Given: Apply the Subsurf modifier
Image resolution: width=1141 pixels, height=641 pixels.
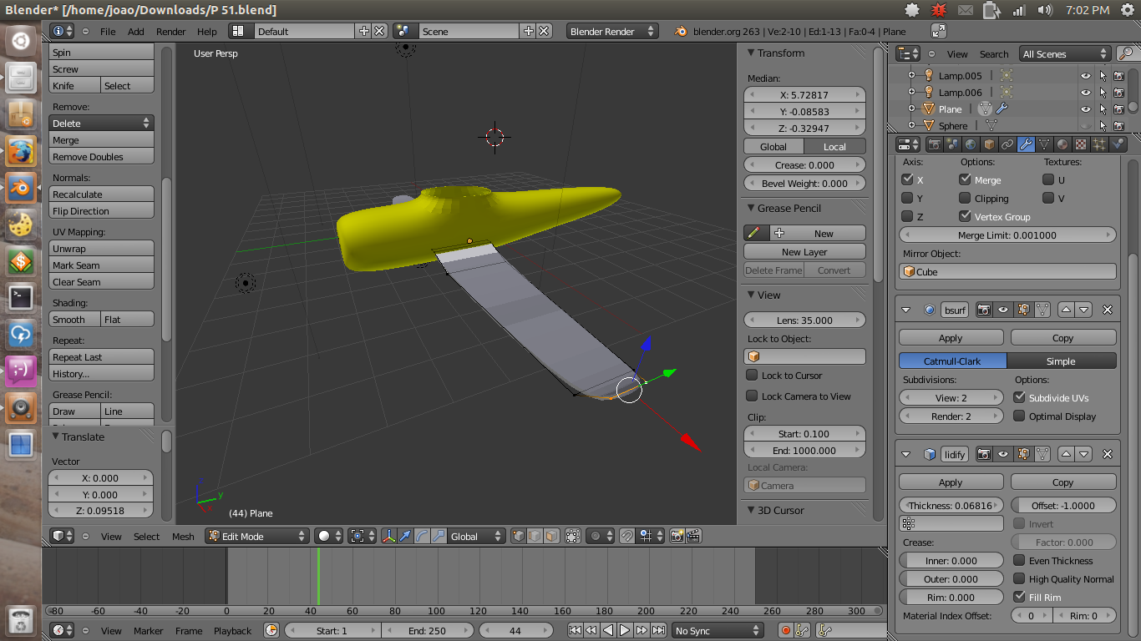Looking at the screenshot, I should click(951, 337).
